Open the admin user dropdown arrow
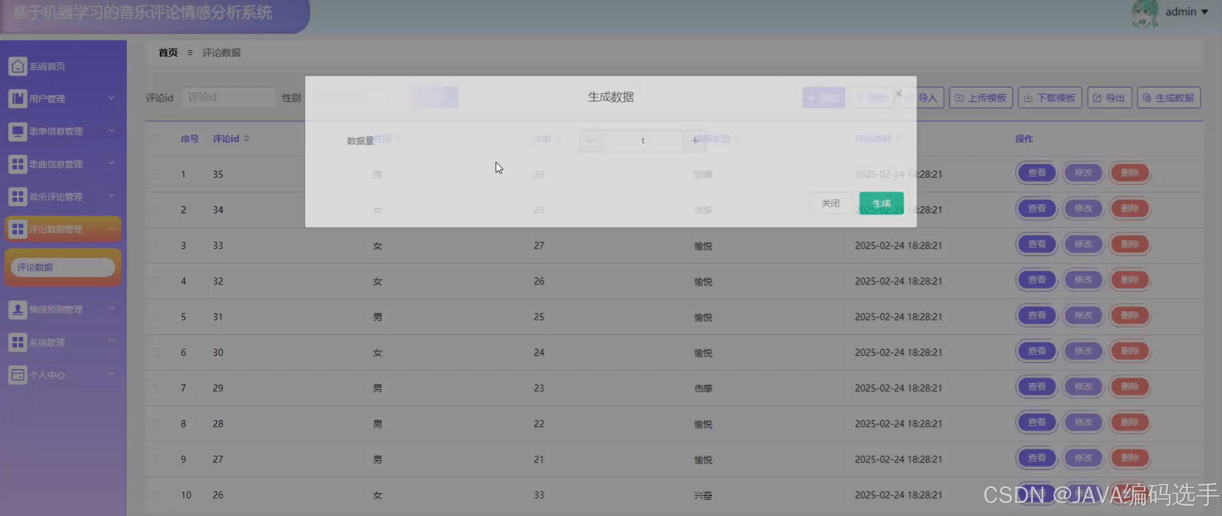1222x516 pixels. 1204,12
